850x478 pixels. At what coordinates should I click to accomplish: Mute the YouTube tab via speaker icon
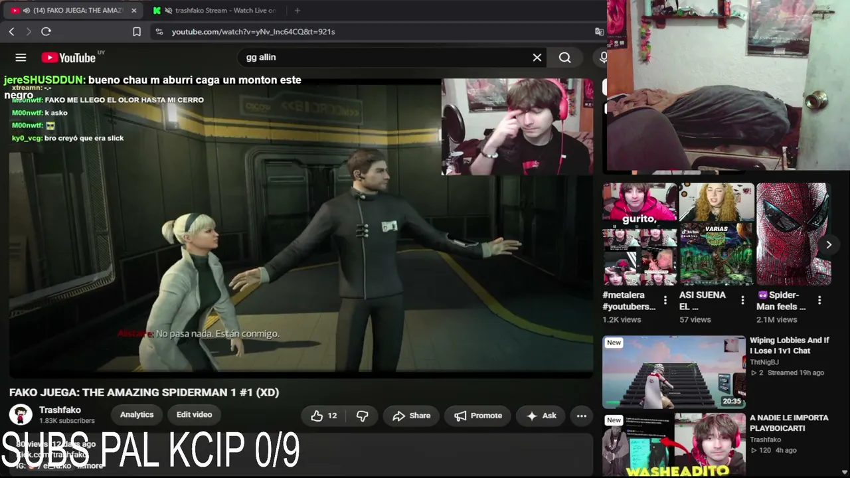(27, 11)
